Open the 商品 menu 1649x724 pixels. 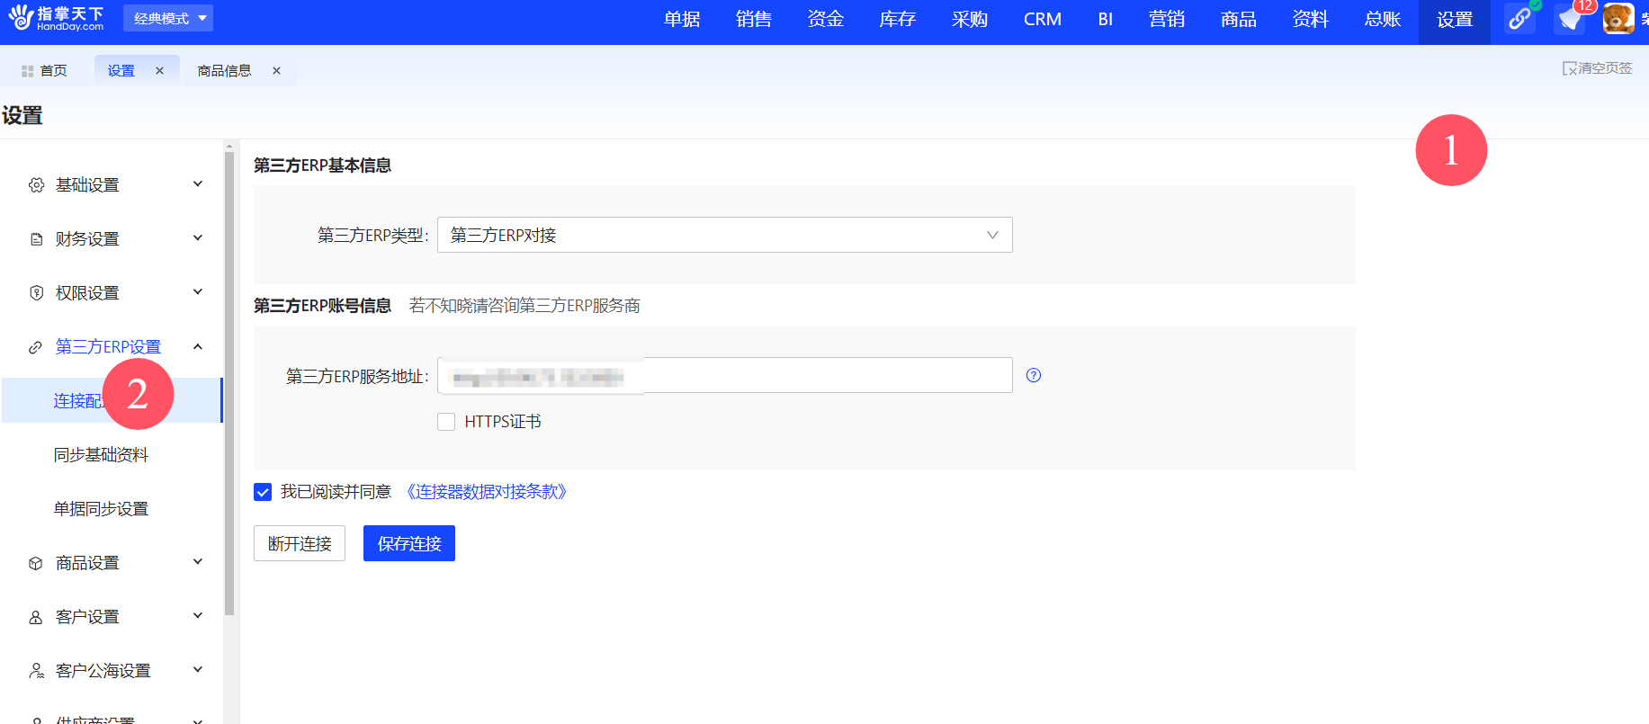click(x=1239, y=19)
